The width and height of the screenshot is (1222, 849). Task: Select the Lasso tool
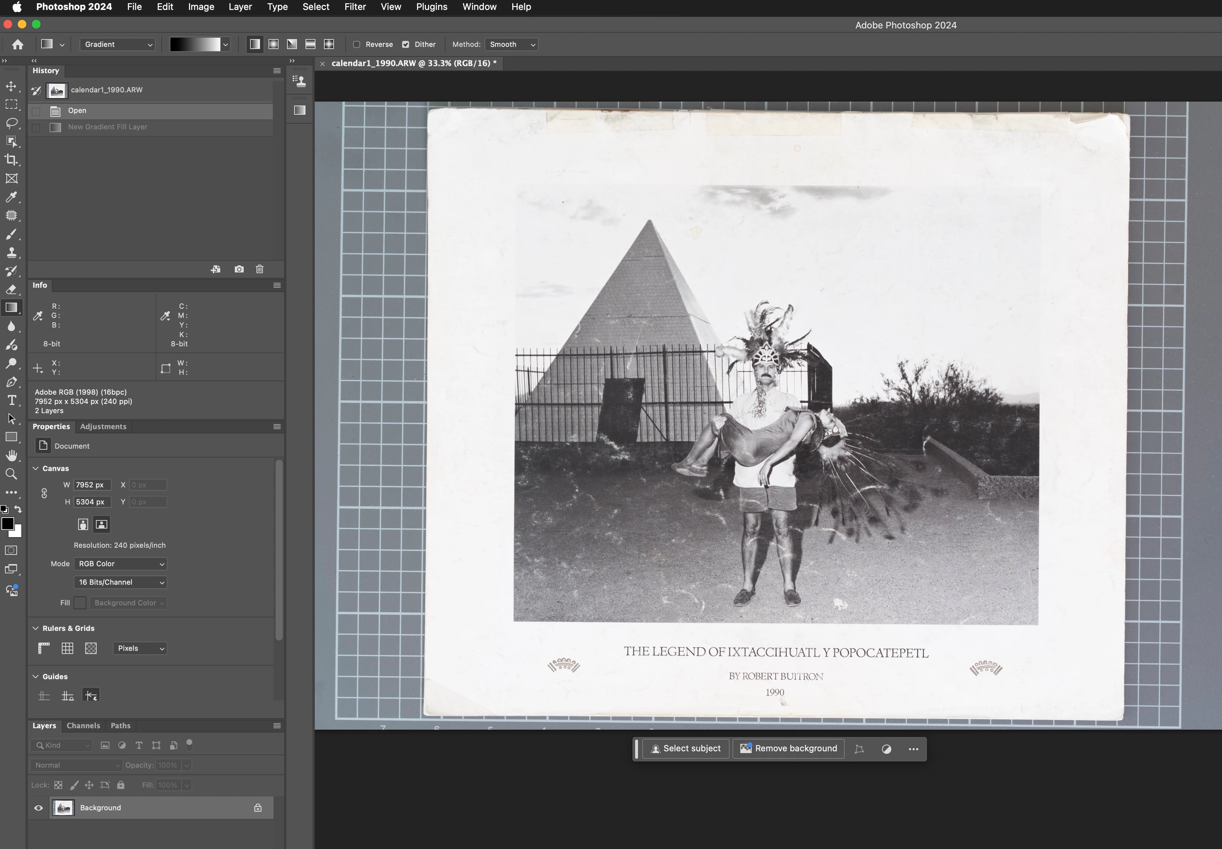tap(11, 123)
